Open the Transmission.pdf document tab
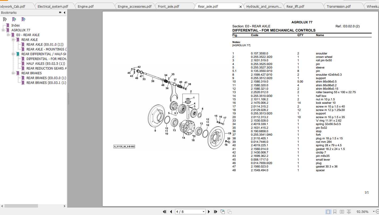 343,6
